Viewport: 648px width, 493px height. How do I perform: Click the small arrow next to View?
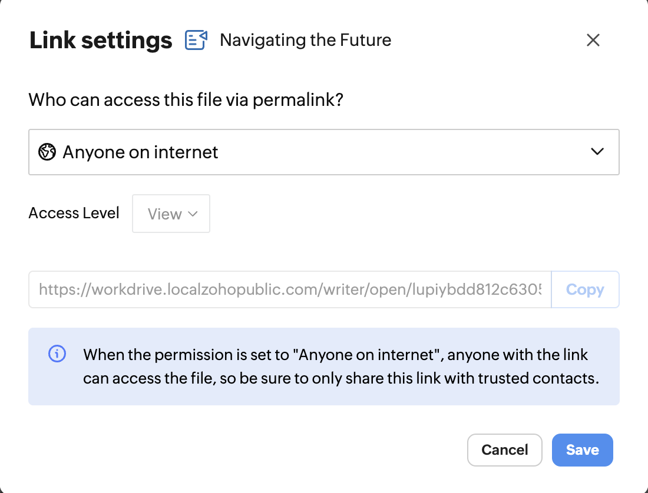(x=192, y=214)
